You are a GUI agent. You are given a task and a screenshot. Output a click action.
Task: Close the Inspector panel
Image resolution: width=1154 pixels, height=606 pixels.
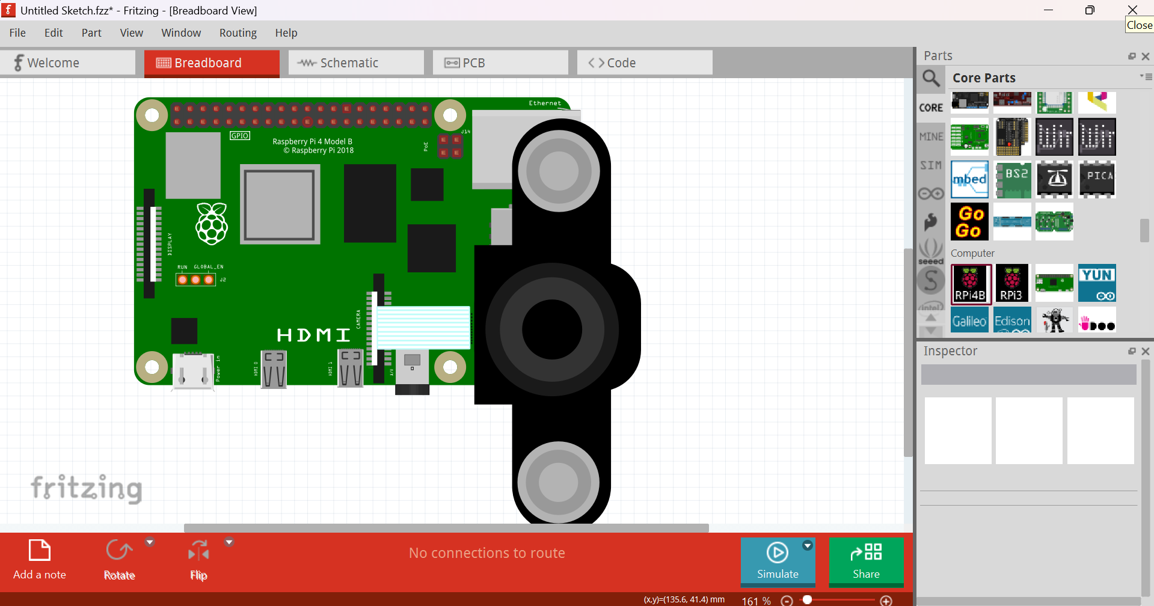point(1146,351)
